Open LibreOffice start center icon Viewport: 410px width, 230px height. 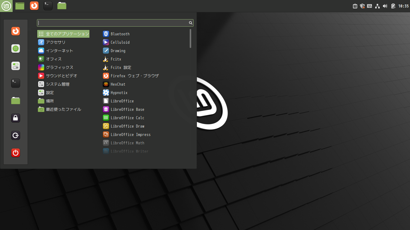coord(106,101)
